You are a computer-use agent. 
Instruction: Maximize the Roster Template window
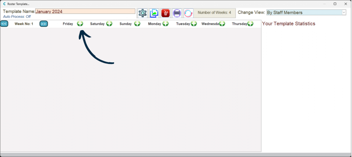tap(335, 4)
